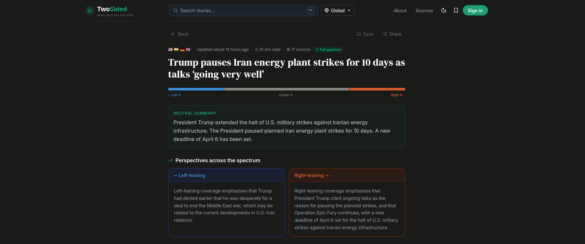Share this story

(392, 34)
